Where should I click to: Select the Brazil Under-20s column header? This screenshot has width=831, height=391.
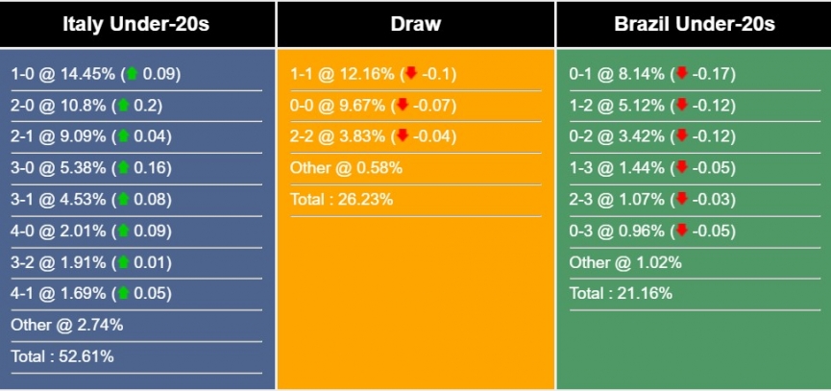pyautogui.click(x=694, y=24)
